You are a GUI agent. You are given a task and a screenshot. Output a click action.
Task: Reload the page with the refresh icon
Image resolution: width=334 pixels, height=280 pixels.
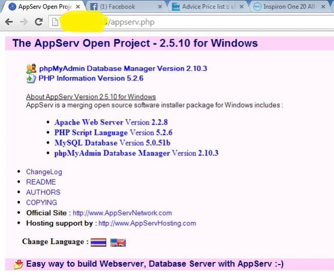click(38, 22)
